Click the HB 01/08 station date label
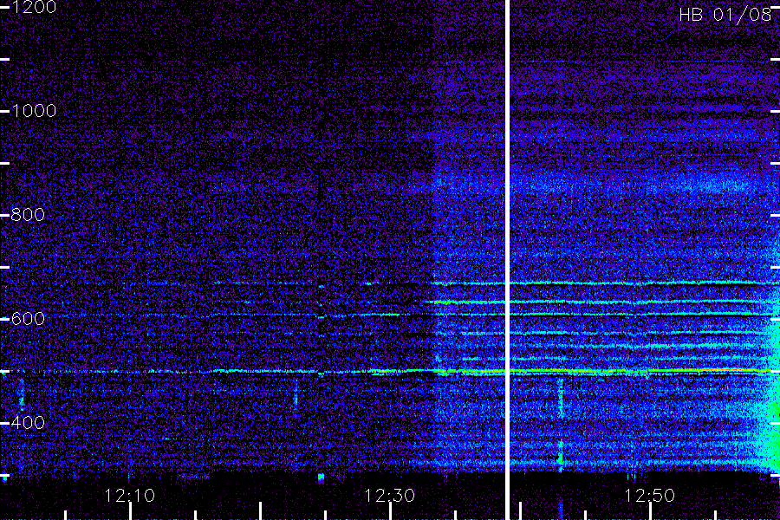 (x=725, y=15)
